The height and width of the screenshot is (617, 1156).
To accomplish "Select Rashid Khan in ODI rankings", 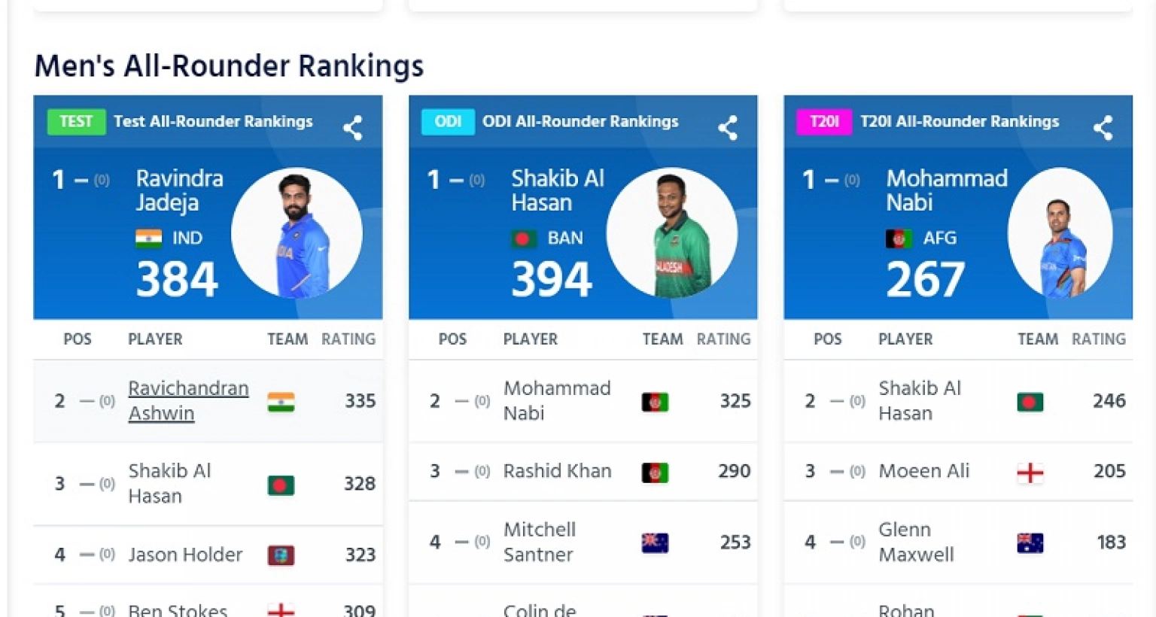I will pyautogui.click(x=557, y=472).
